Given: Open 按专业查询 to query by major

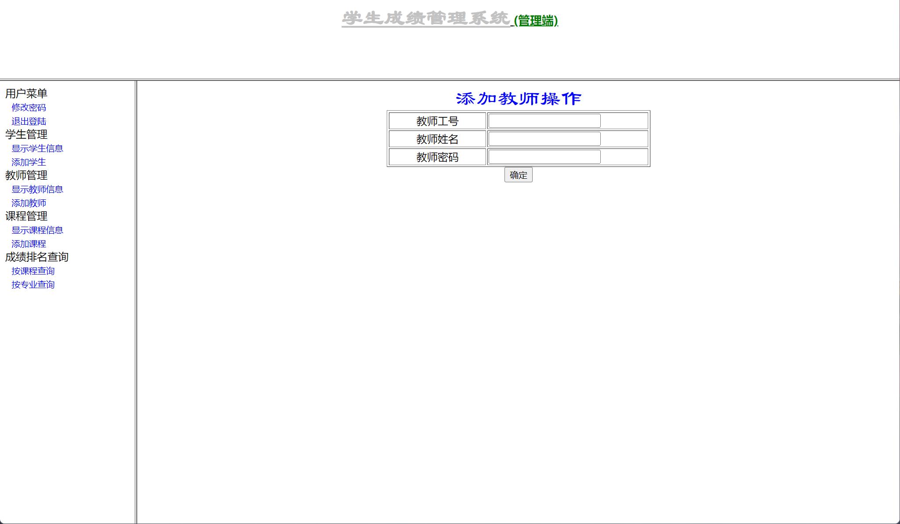Looking at the screenshot, I should click(33, 285).
